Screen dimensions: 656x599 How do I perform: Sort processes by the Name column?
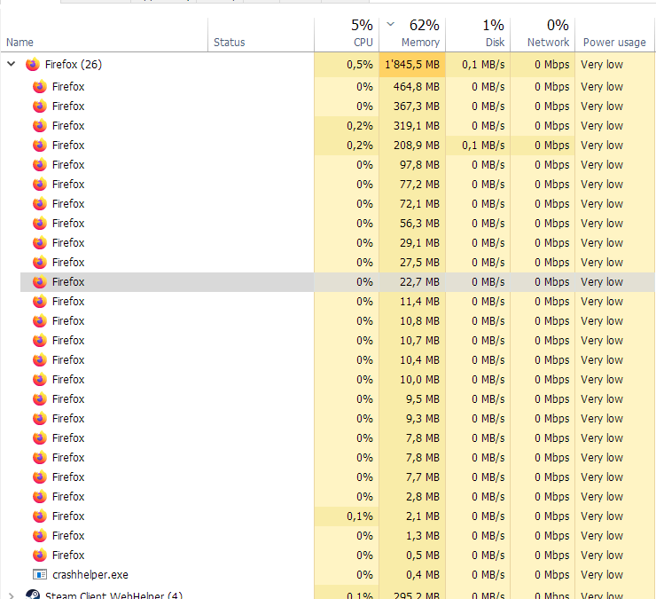click(x=20, y=43)
